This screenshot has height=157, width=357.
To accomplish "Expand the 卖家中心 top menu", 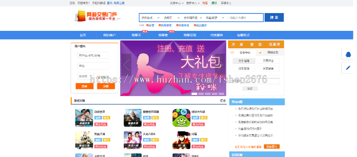I will [193, 3].
